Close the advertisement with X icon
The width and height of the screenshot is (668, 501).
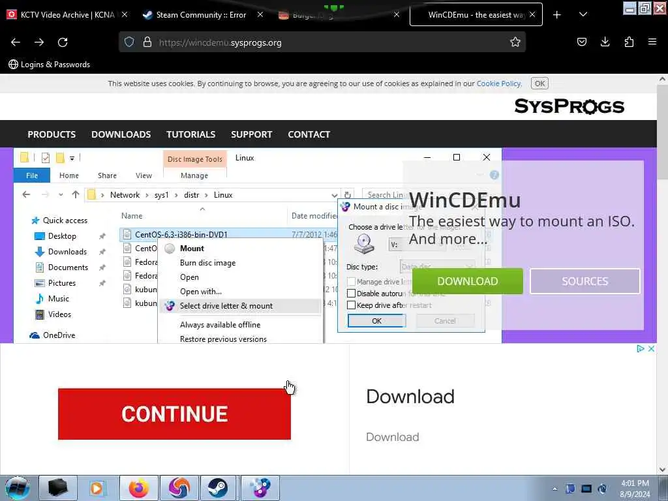(652, 349)
